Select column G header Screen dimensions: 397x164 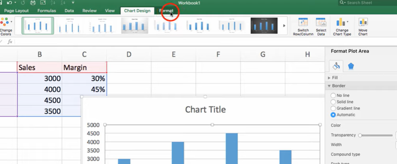[x=263, y=54]
